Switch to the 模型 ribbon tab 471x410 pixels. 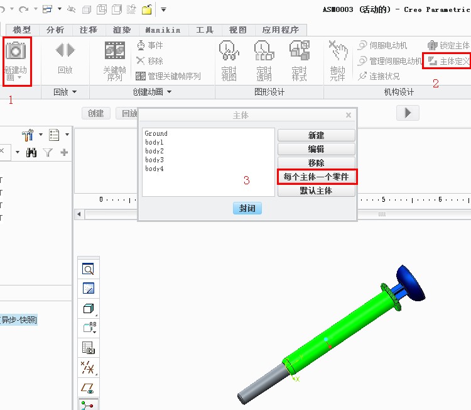(x=22, y=30)
